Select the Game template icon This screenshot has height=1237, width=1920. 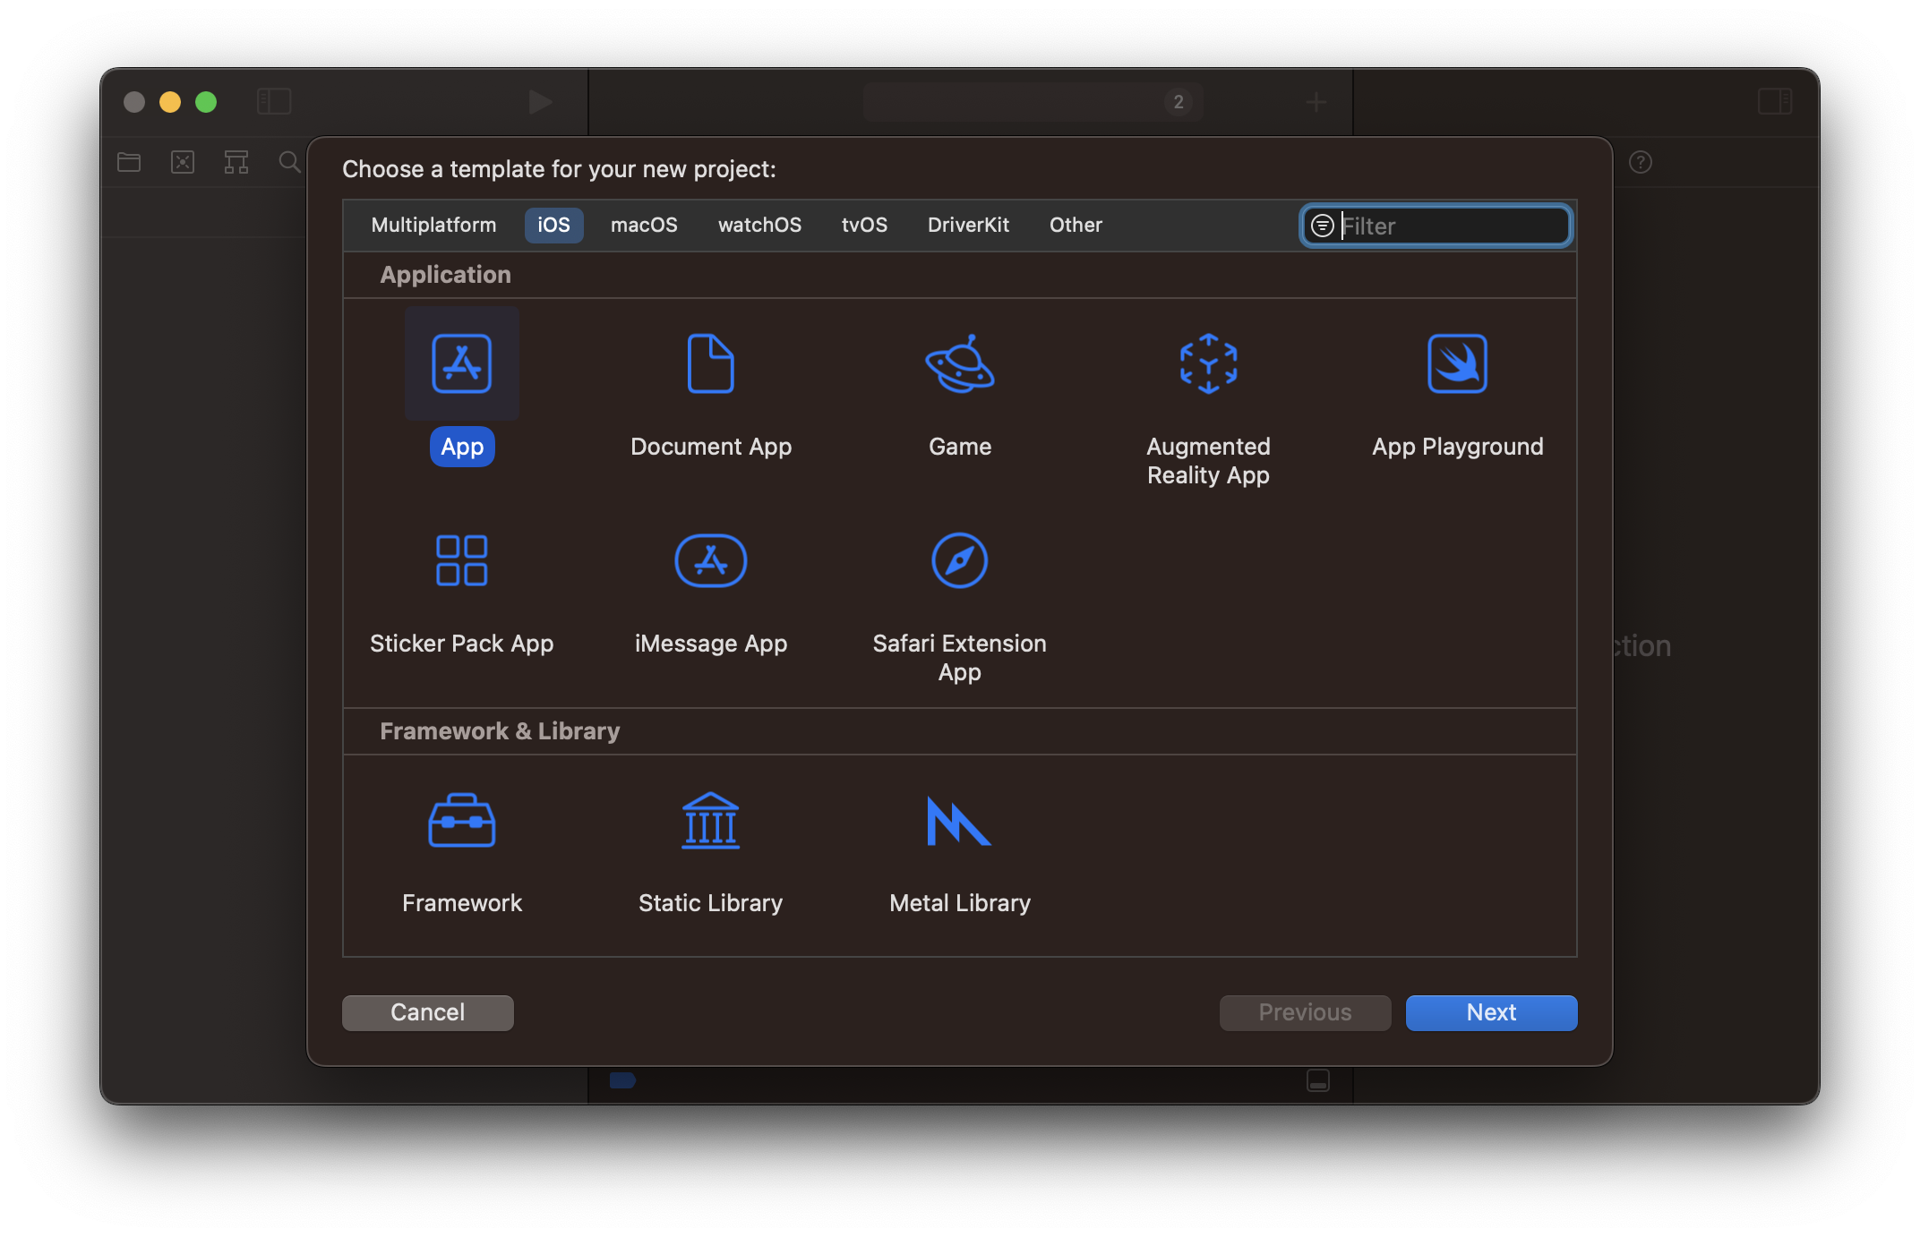959,363
